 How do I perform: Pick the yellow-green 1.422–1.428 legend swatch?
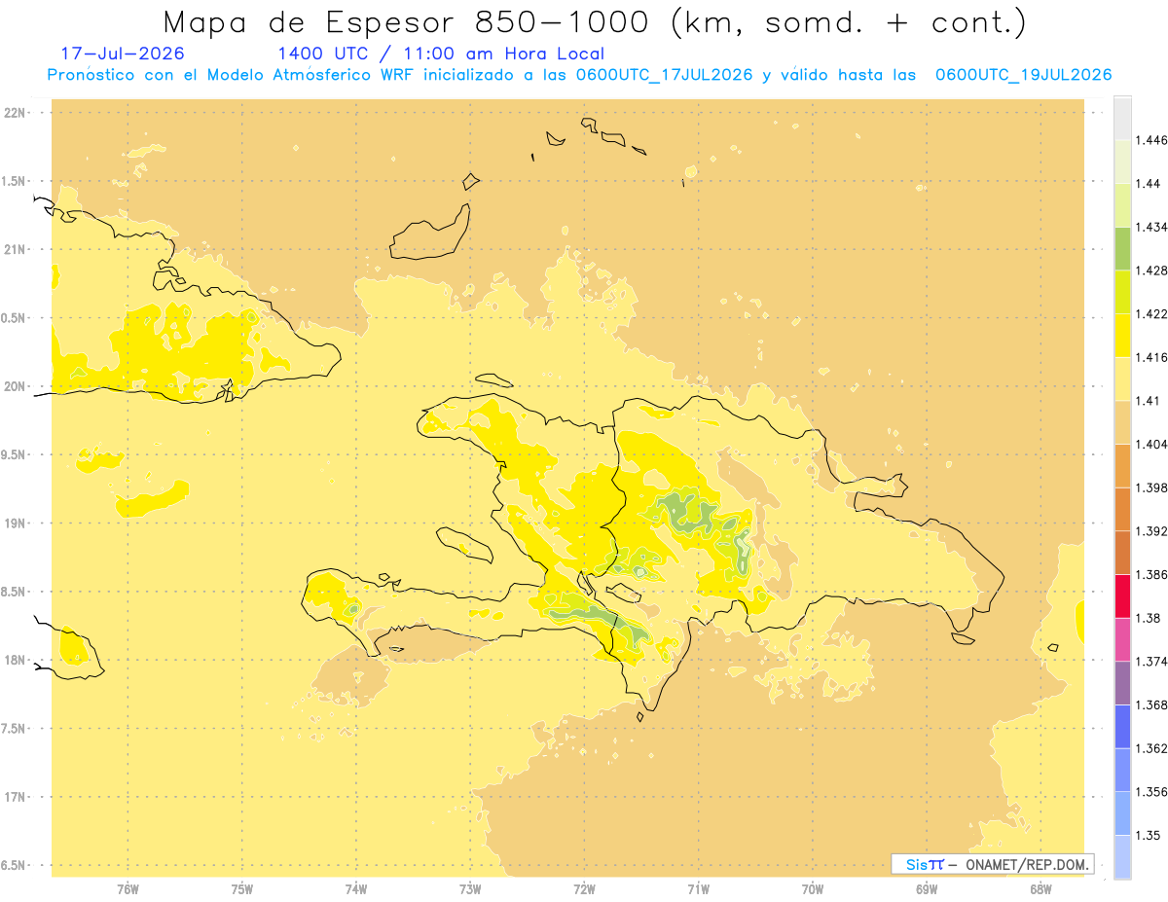[1122, 292]
